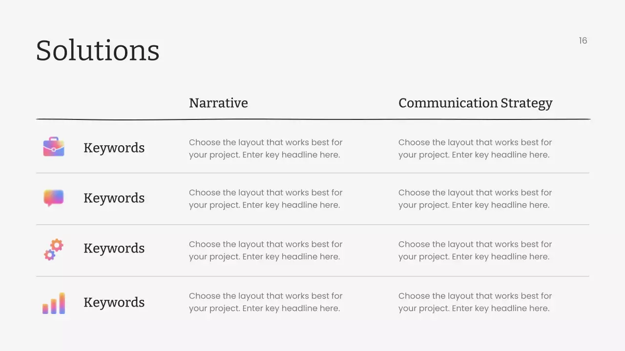Select Narrative text in speech bubble row

tap(266, 199)
